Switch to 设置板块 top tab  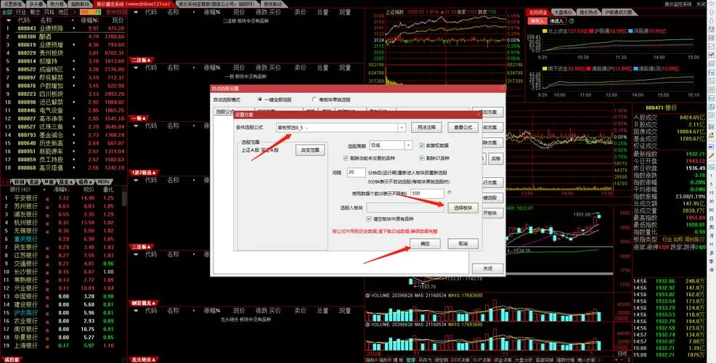click(12, 4)
